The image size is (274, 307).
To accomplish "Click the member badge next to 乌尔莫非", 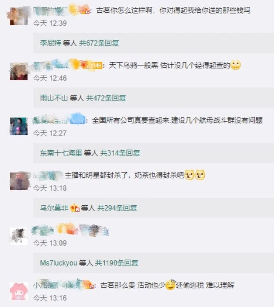I will click(x=75, y=208).
